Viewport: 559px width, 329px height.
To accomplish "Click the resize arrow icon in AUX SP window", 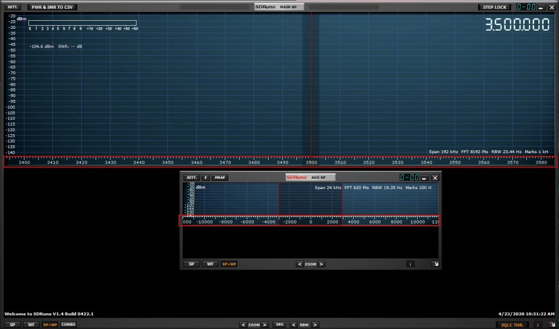I will coord(435,264).
